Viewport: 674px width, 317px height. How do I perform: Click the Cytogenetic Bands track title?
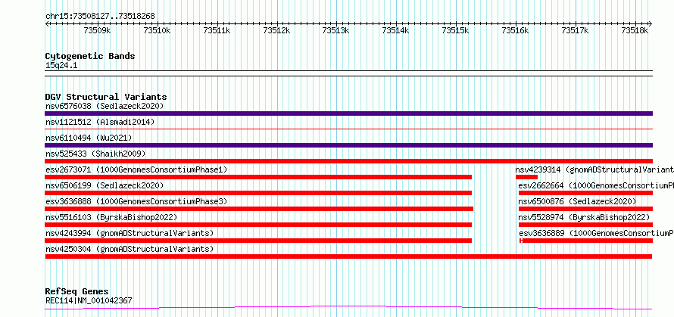90,56
